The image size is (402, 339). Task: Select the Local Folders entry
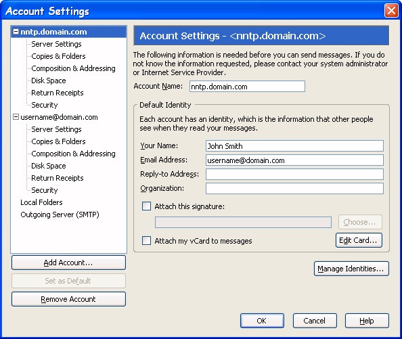[x=41, y=202]
